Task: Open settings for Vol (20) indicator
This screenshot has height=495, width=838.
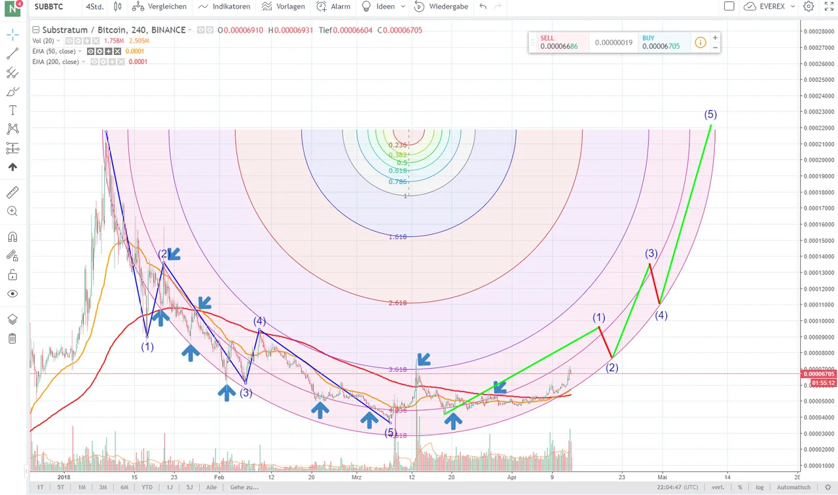Action: click(x=77, y=41)
